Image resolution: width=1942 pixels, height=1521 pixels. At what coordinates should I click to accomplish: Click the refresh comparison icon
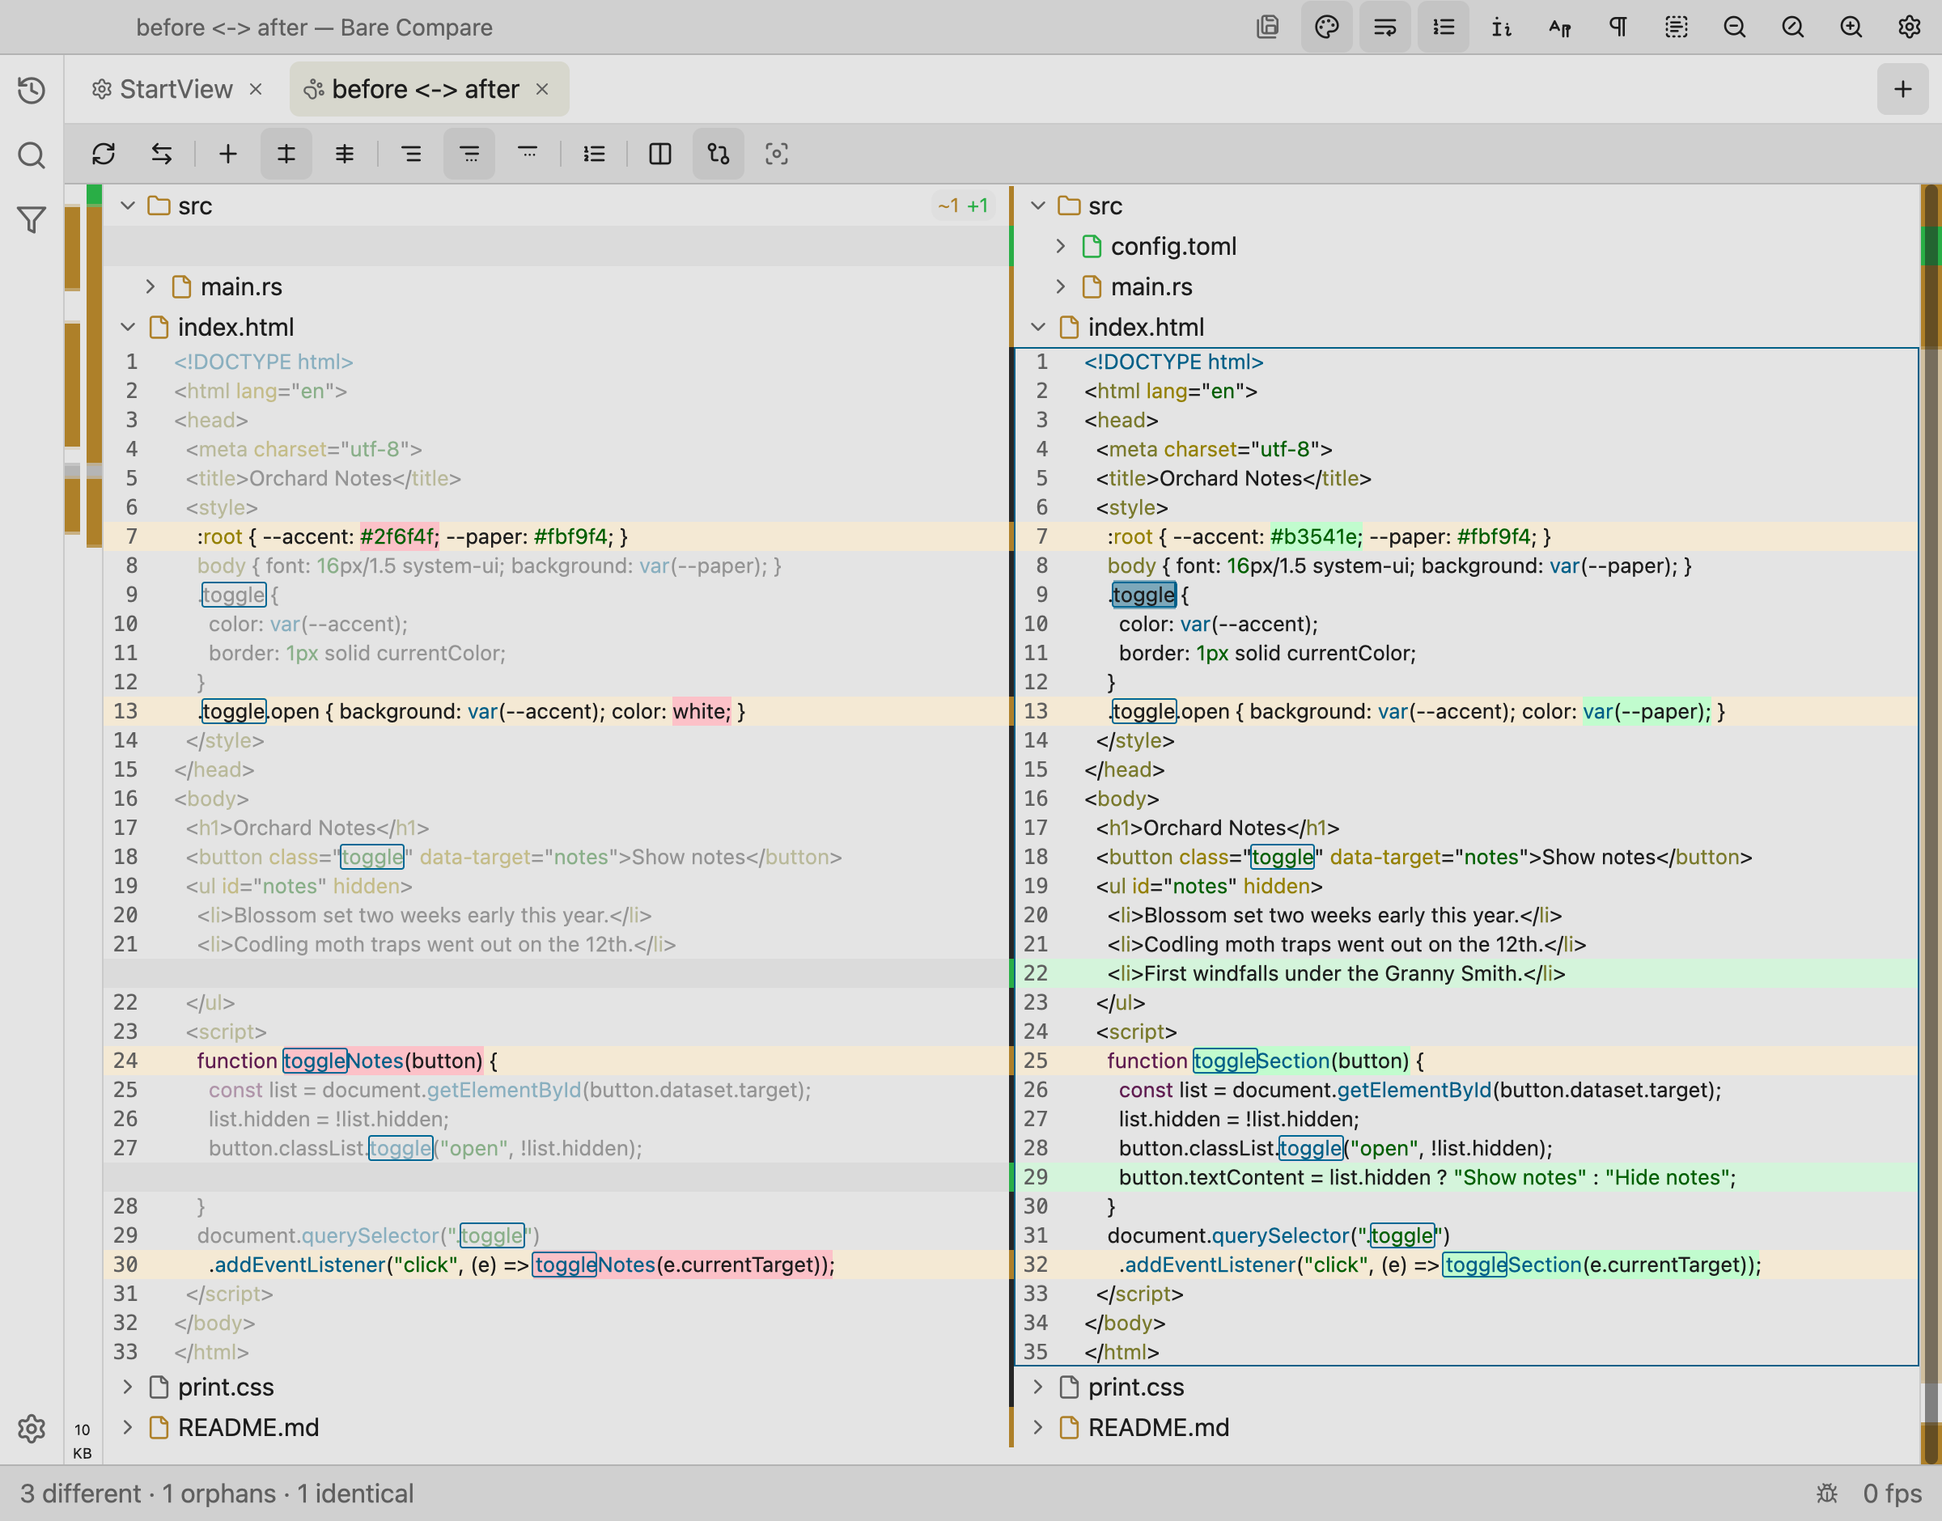click(x=104, y=153)
